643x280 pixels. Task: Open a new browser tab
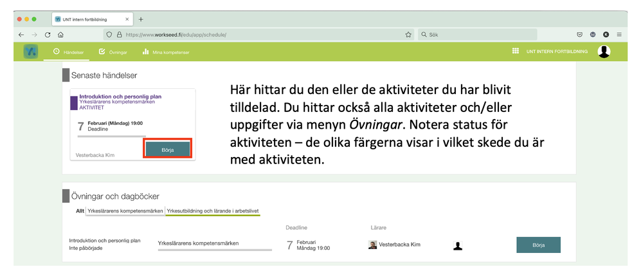[141, 19]
